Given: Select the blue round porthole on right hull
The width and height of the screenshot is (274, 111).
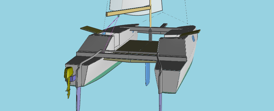Looking at the screenshot, I should pyautogui.click(x=193, y=38).
